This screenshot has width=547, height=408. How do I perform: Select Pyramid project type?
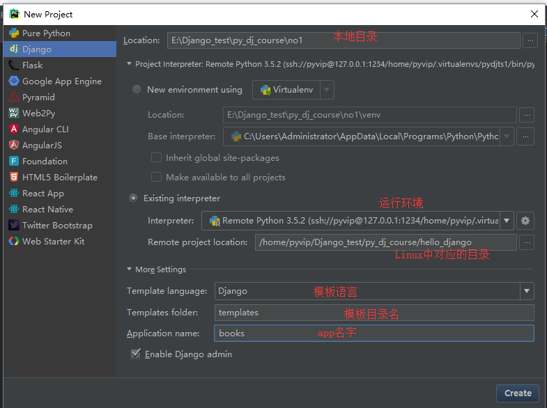[x=60, y=97]
